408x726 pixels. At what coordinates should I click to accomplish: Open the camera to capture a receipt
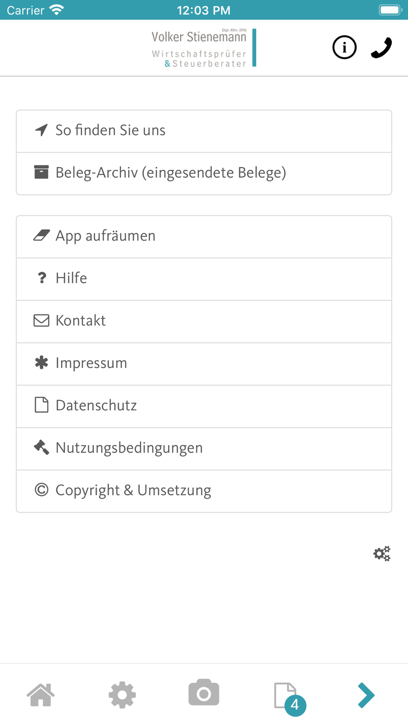point(204,693)
